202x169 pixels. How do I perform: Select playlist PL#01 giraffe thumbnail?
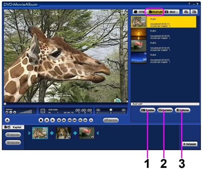pyautogui.click(x=139, y=22)
